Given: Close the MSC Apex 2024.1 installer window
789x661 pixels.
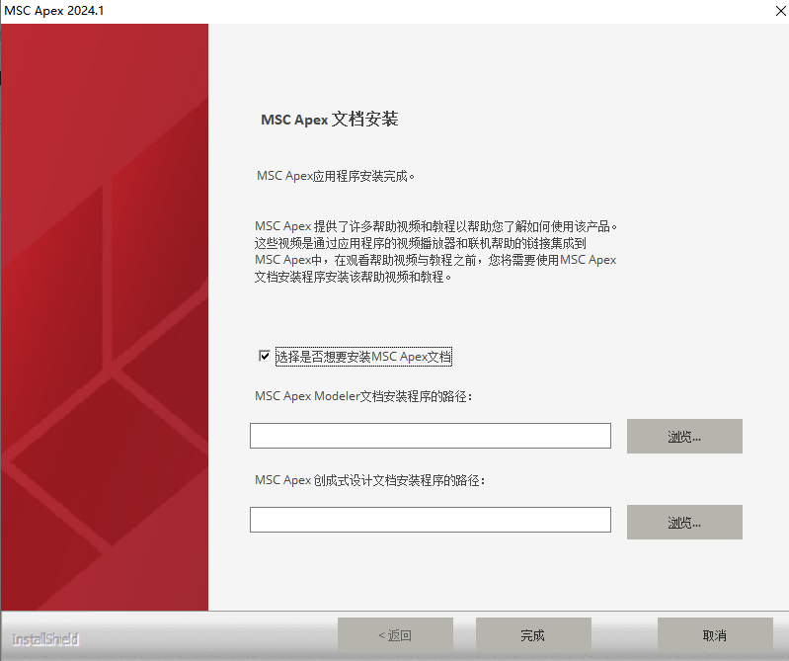Looking at the screenshot, I should [780, 11].
